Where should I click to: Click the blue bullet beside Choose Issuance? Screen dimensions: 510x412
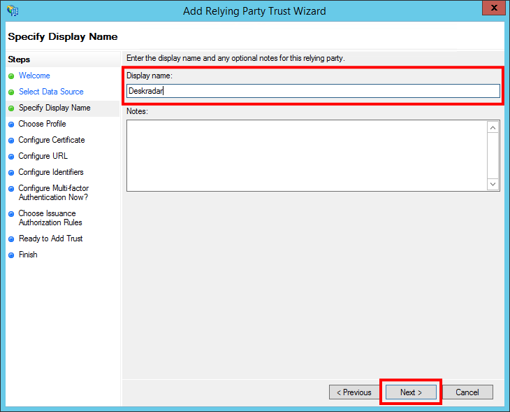pos(11,214)
